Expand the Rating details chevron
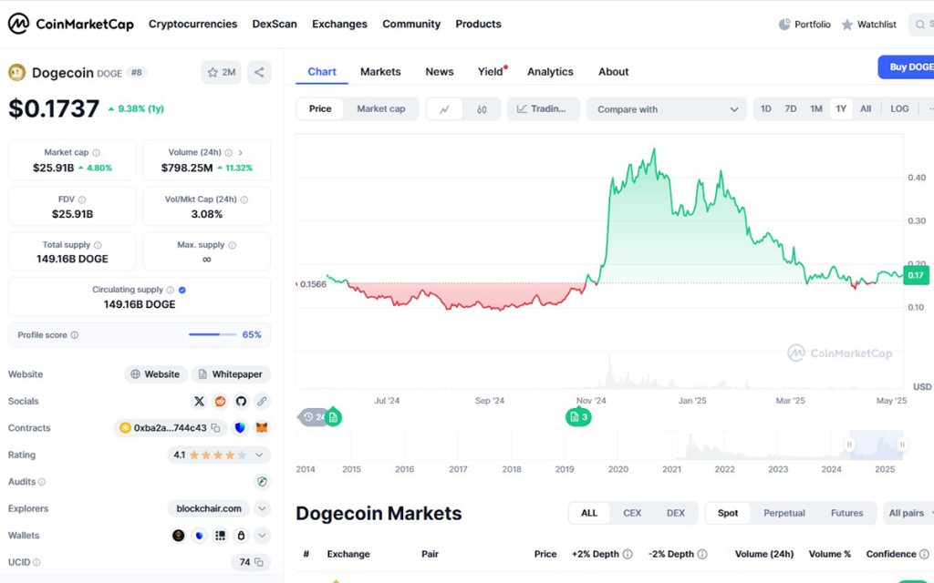The height and width of the screenshot is (583, 934). (x=259, y=455)
